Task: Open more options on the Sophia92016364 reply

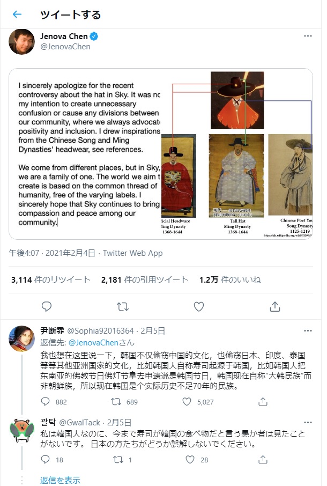Action: (308, 331)
